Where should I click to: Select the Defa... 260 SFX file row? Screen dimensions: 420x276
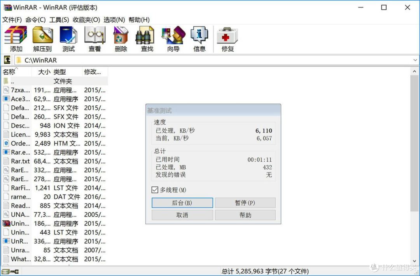(x=55, y=117)
